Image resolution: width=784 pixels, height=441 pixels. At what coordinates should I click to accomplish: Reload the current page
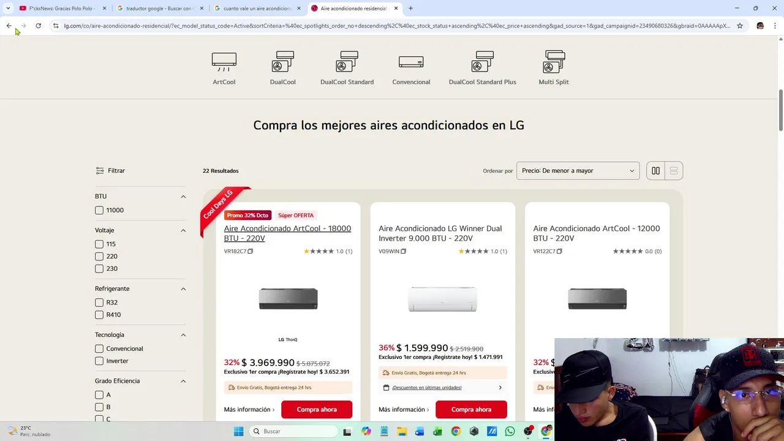(x=38, y=26)
